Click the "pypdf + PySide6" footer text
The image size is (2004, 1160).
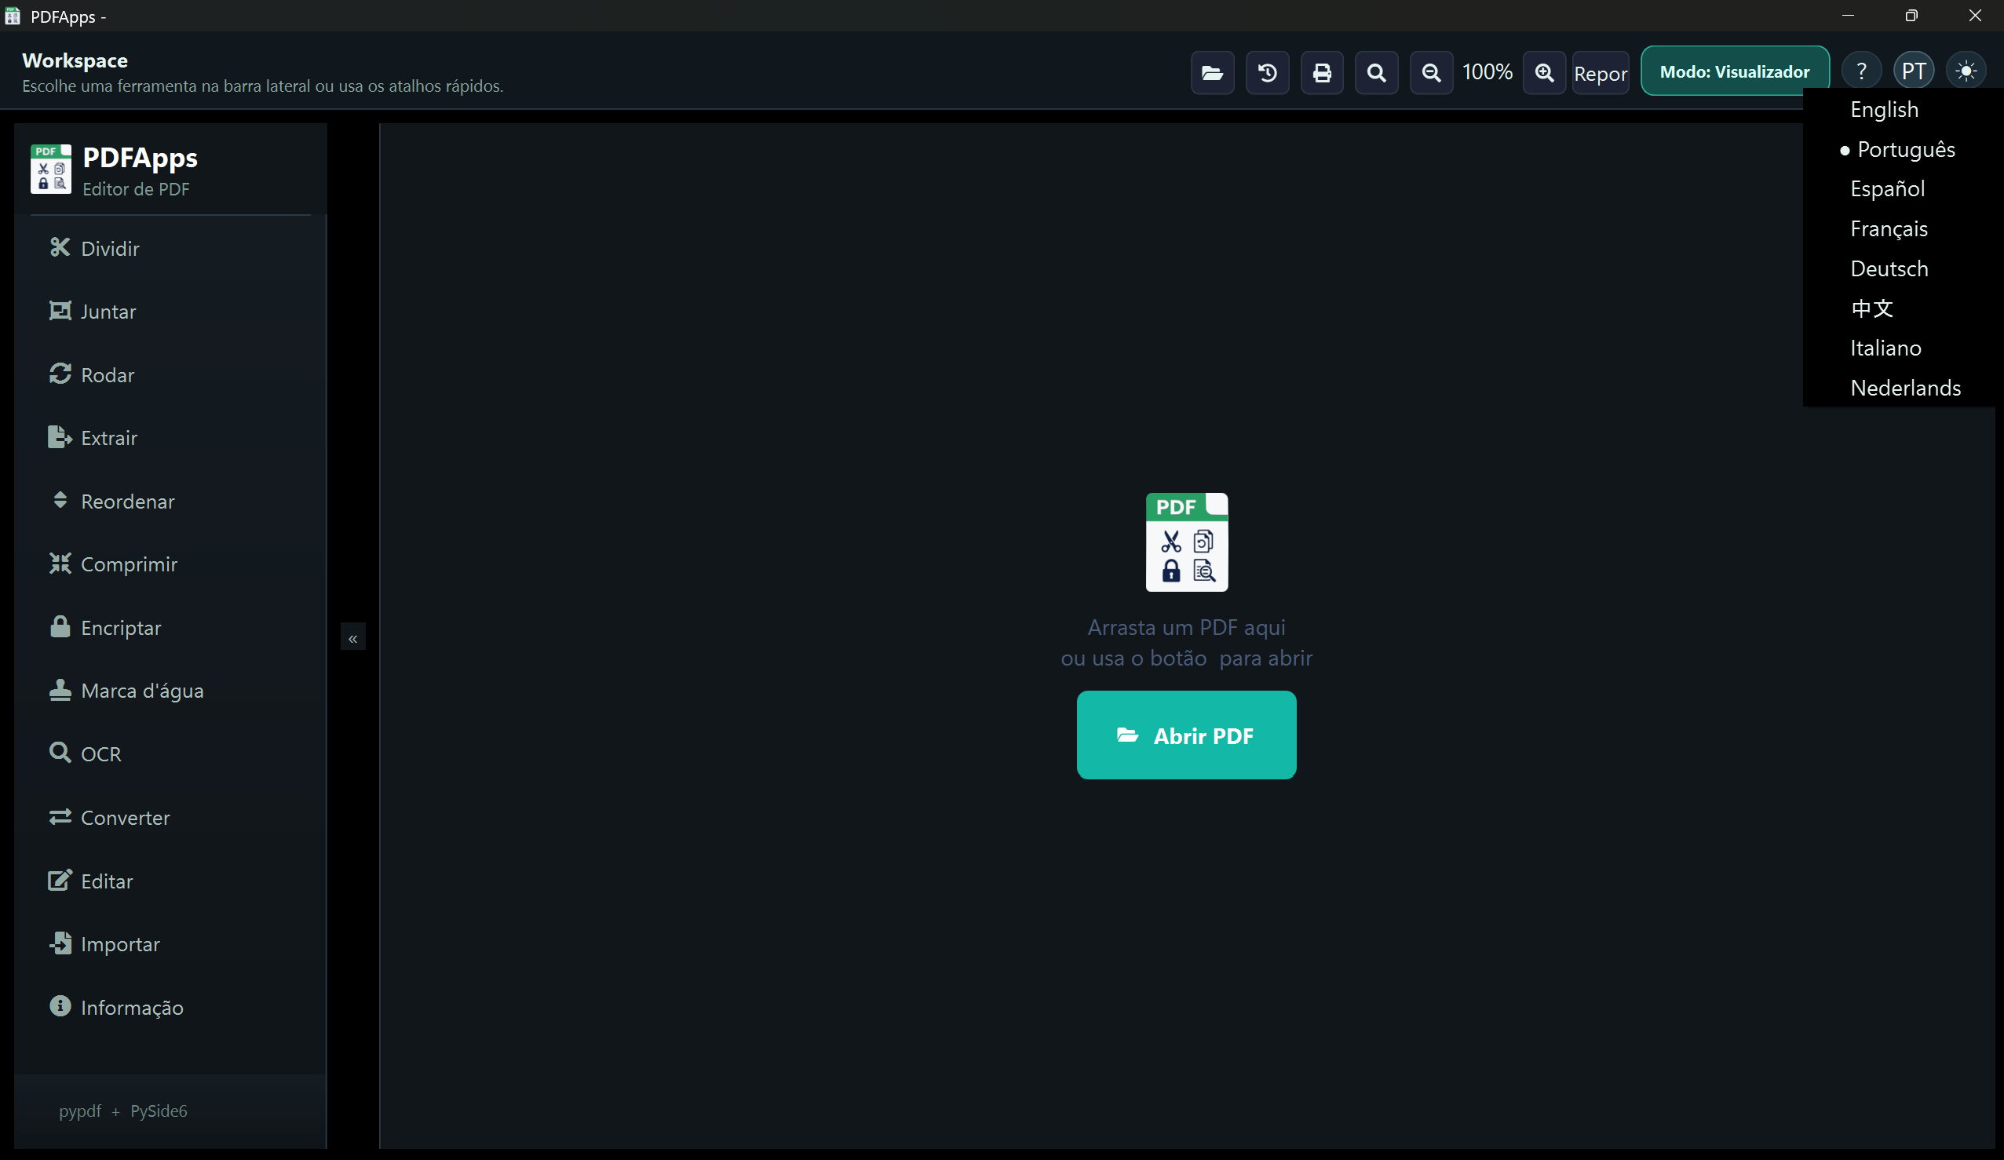click(x=123, y=1111)
